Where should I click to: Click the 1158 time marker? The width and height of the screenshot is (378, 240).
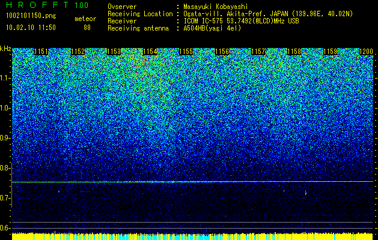[x=294, y=52]
